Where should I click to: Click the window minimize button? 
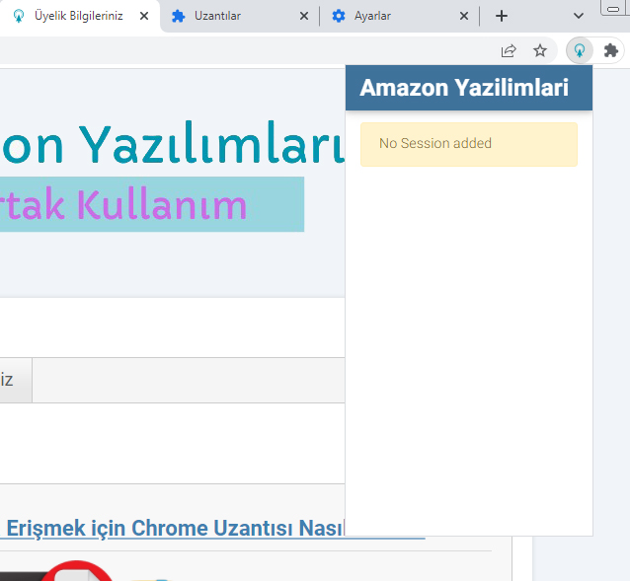pos(613,9)
